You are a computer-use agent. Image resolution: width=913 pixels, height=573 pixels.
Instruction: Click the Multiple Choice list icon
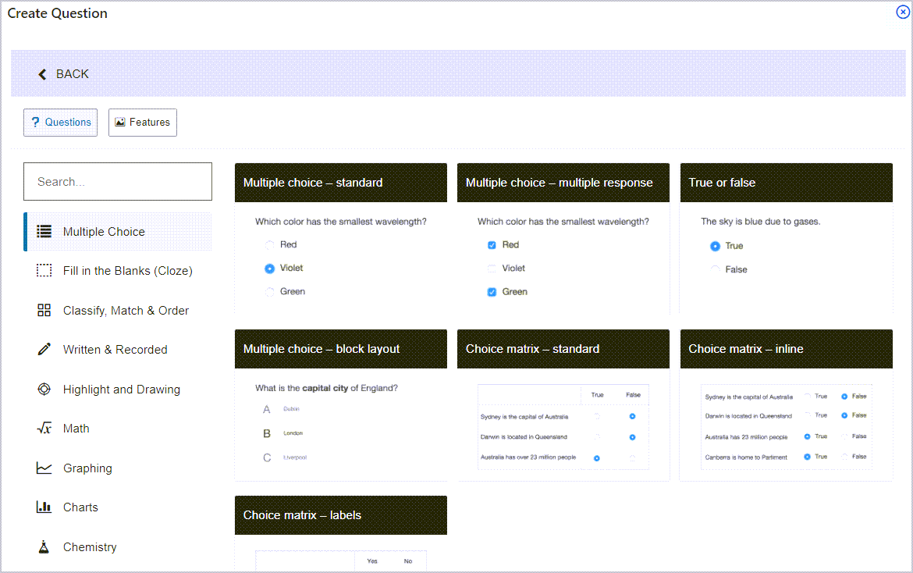[44, 232]
